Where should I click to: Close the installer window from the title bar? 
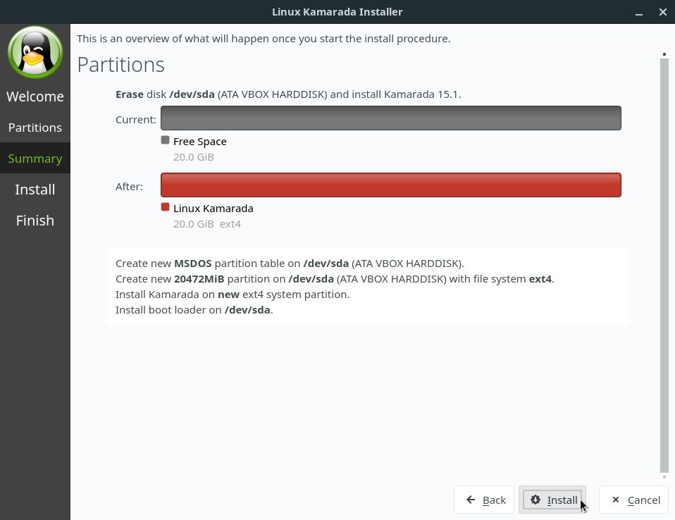[662, 12]
